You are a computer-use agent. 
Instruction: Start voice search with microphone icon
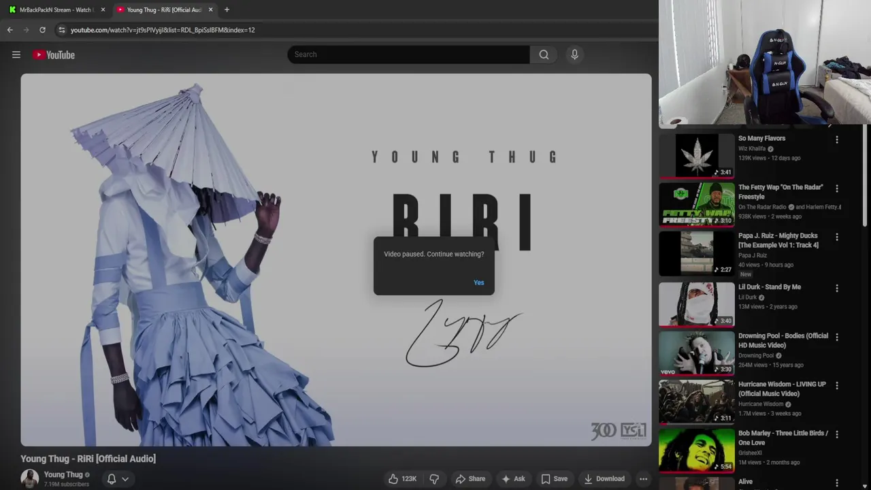coord(574,54)
